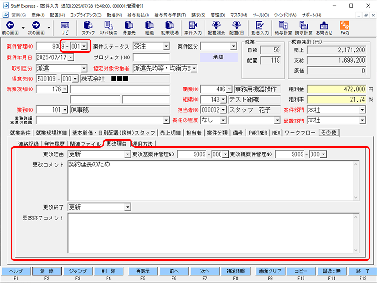The width and height of the screenshot is (377, 283).
Task: Switch to the 発行履歴 sub-tab
Action: [x=54, y=144]
